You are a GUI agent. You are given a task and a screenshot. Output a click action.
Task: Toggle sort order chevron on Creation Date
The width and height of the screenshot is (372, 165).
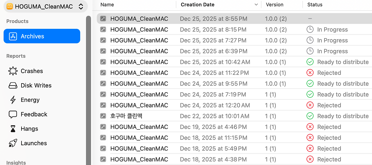tap(256, 5)
